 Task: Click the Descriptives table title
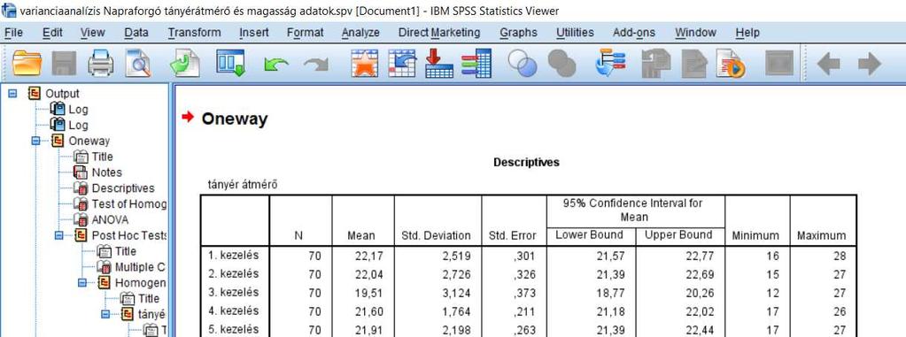pyautogui.click(x=526, y=162)
